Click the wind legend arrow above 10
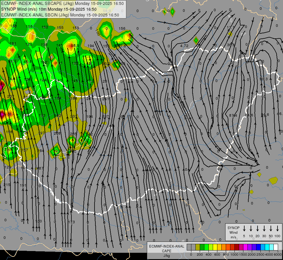Screen dimensions: 283x260 [x=251, y=228]
